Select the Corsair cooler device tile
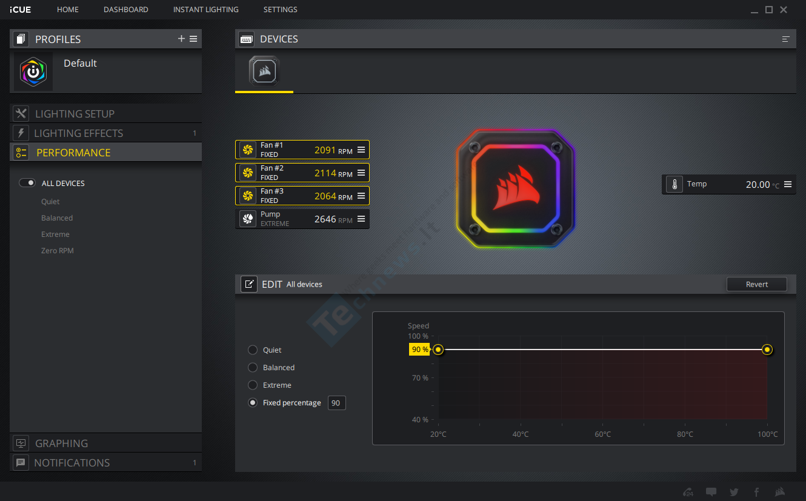The height and width of the screenshot is (501, 806). pos(264,71)
